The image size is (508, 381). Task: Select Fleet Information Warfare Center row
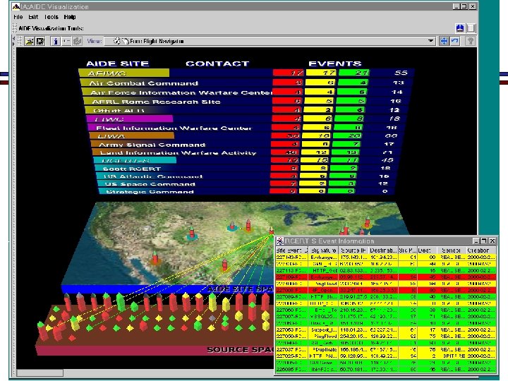click(246, 127)
